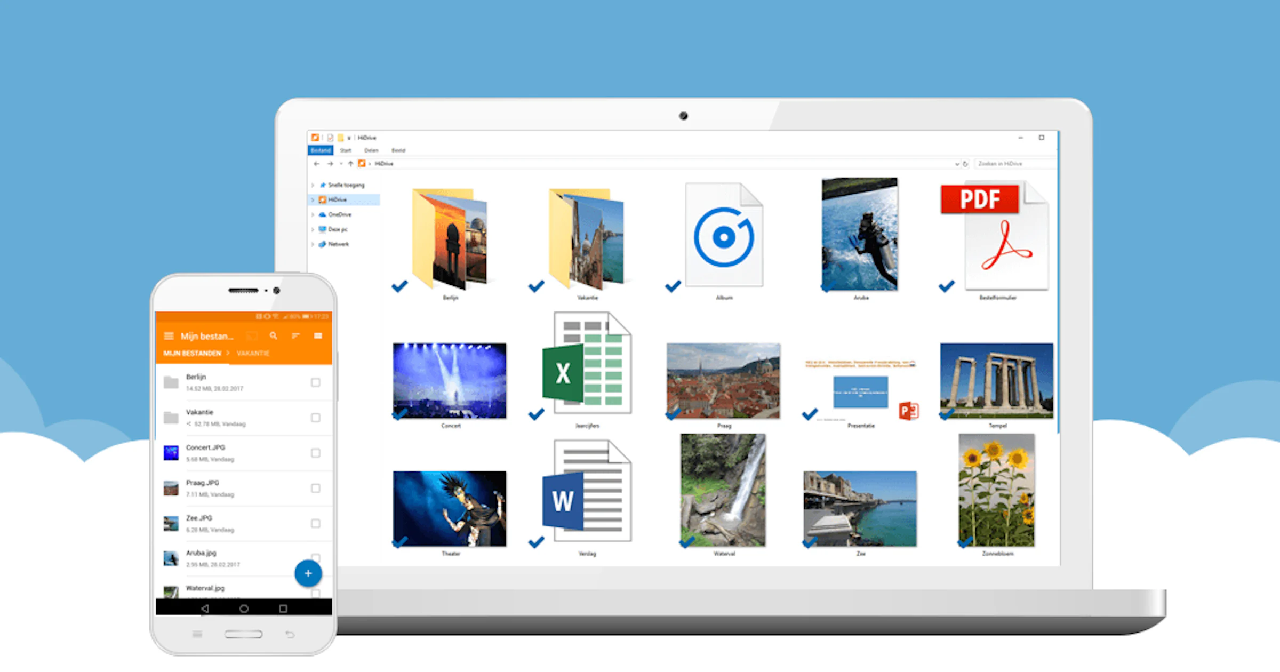
Task: Expand the OneDrive tree node
Action: 313,214
